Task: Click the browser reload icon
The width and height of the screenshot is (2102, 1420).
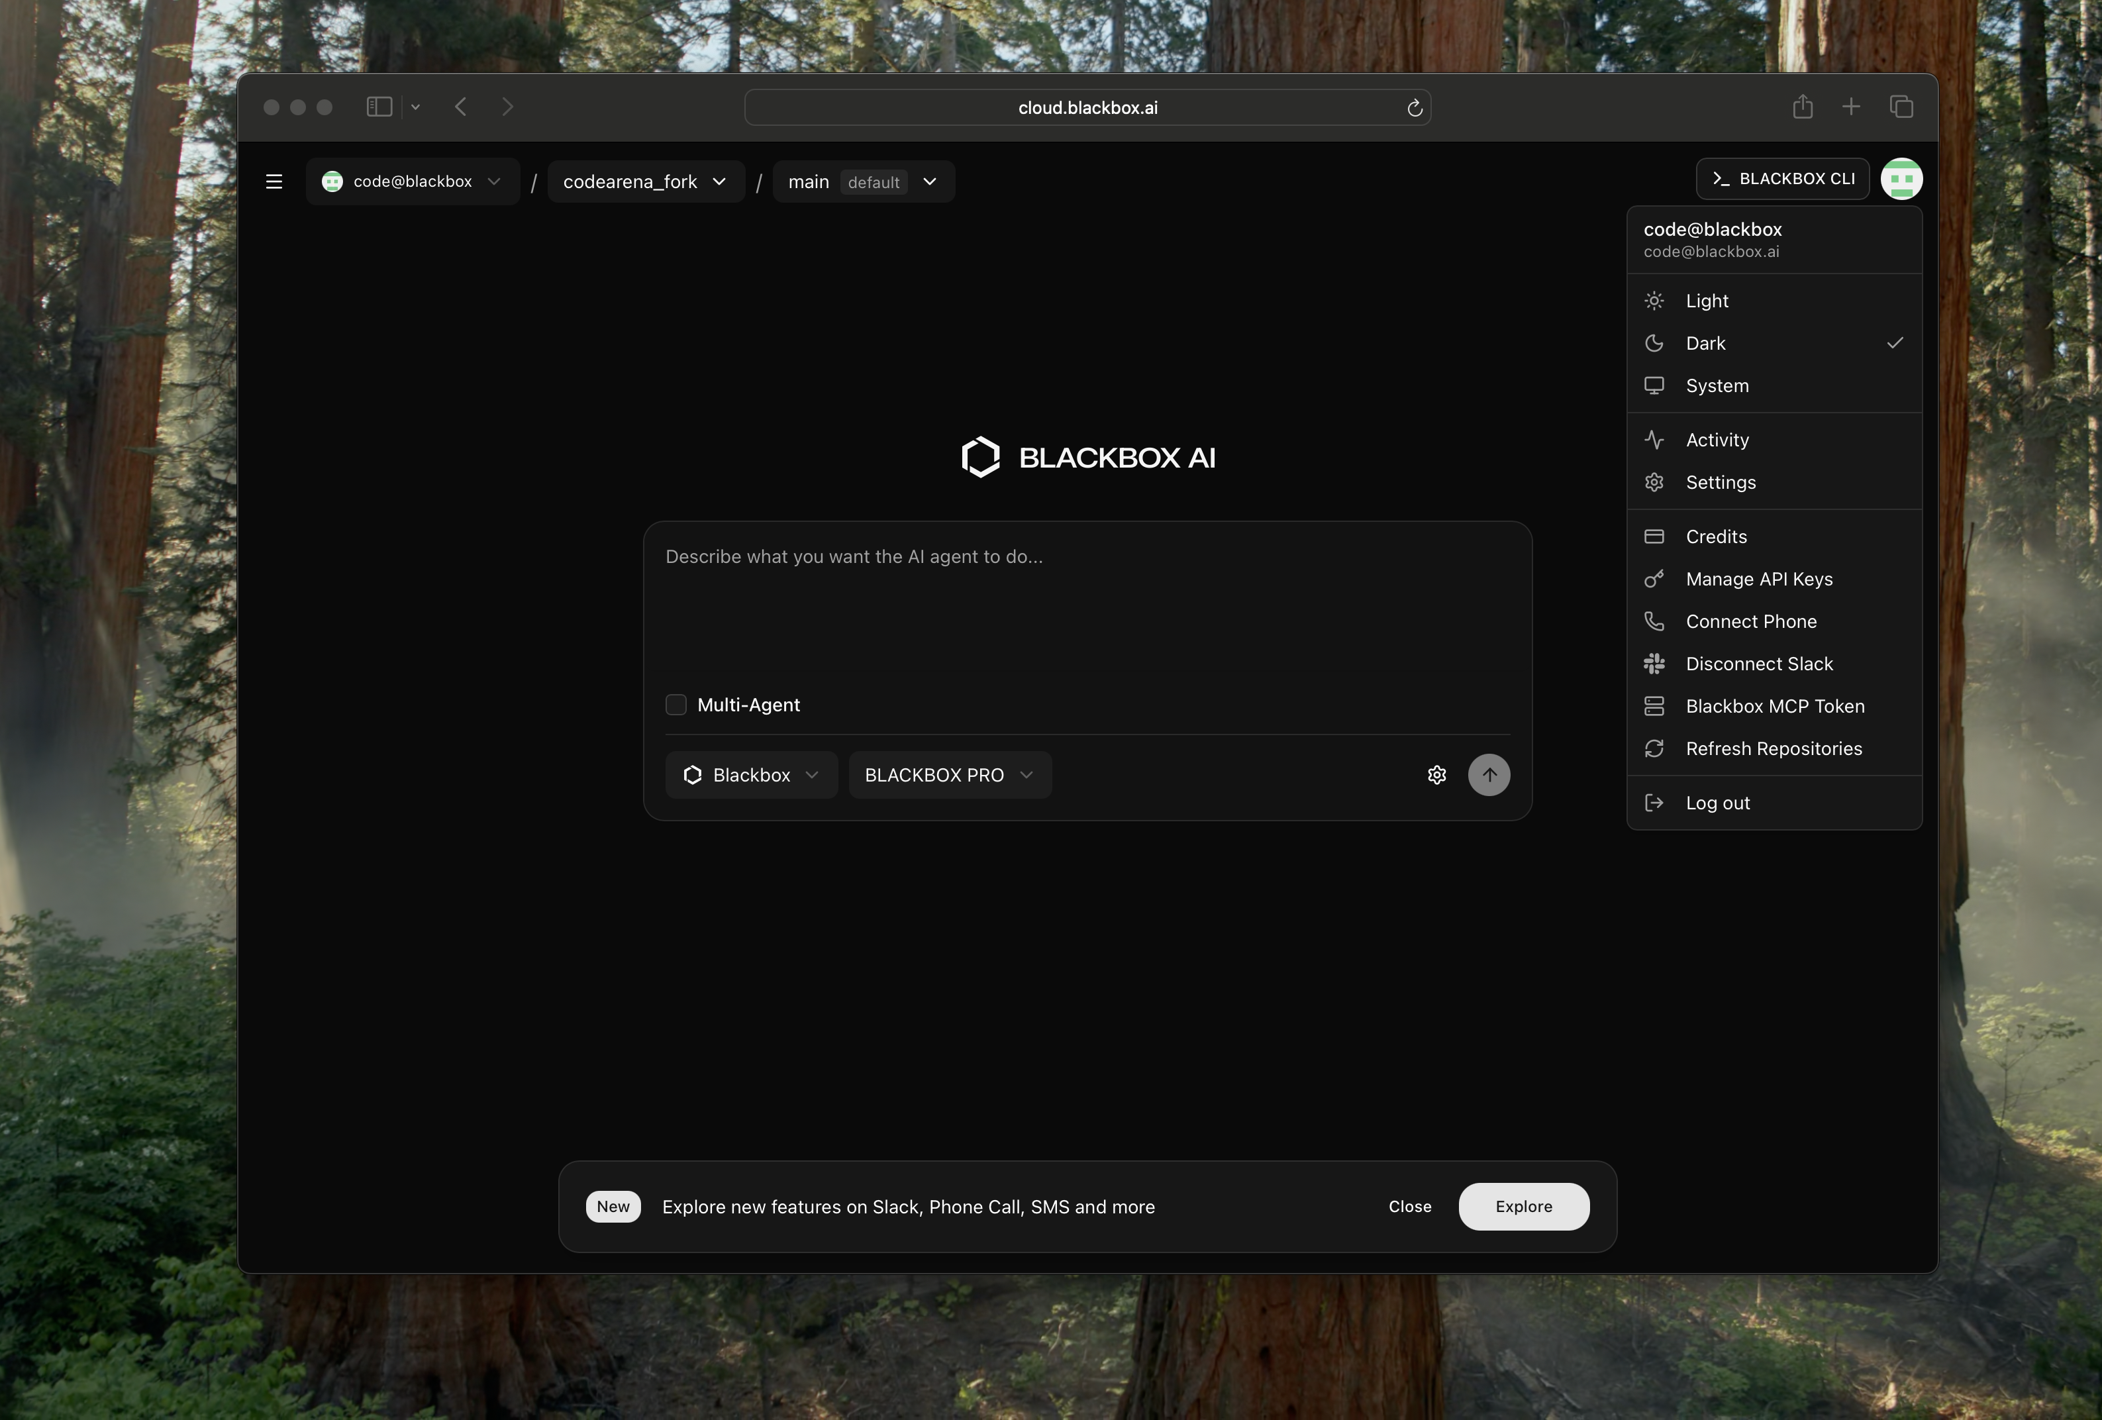Action: pos(1415,109)
